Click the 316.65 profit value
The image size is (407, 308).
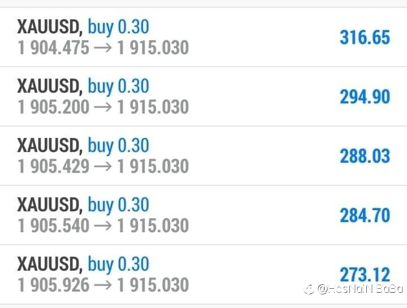click(x=365, y=37)
